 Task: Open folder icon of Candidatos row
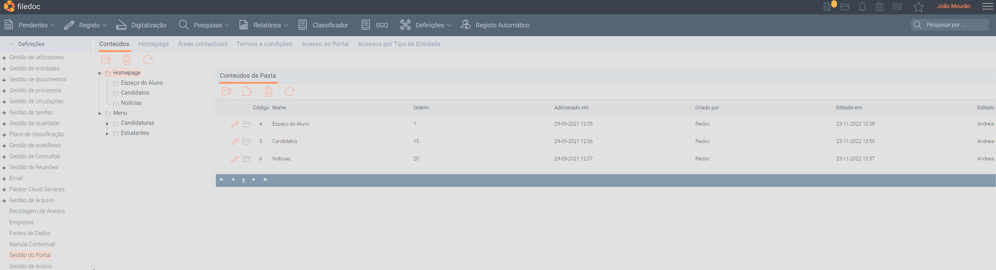click(247, 141)
